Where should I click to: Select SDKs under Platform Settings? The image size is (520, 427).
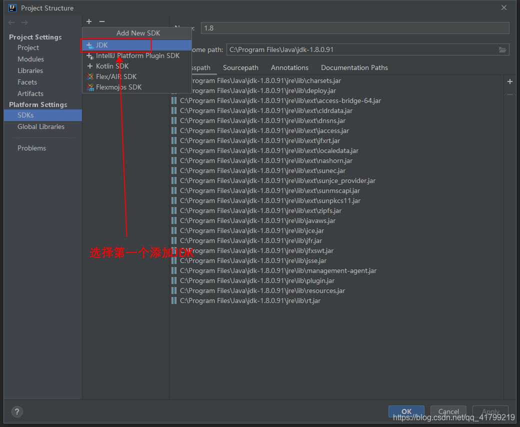click(43, 115)
